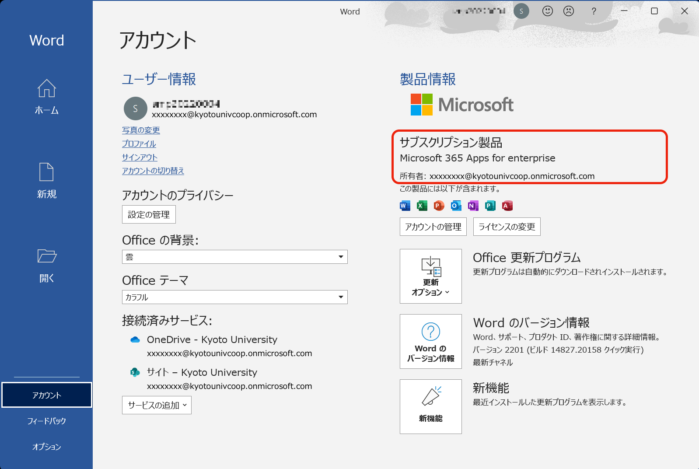Click the ライセンスの変更 button
The image size is (699, 469).
click(x=507, y=227)
